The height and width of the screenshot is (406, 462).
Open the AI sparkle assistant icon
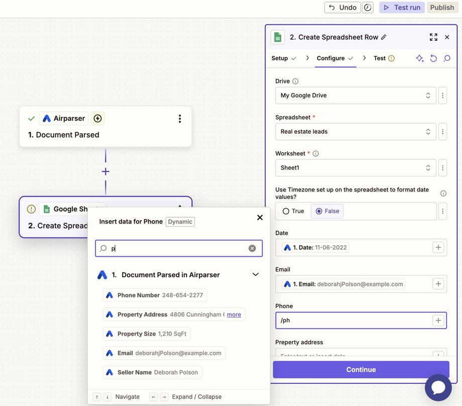click(x=420, y=58)
